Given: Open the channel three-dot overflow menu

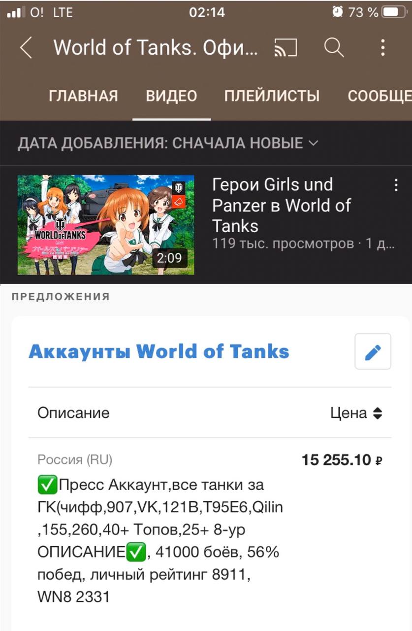Looking at the screenshot, I should click(x=382, y=48).
